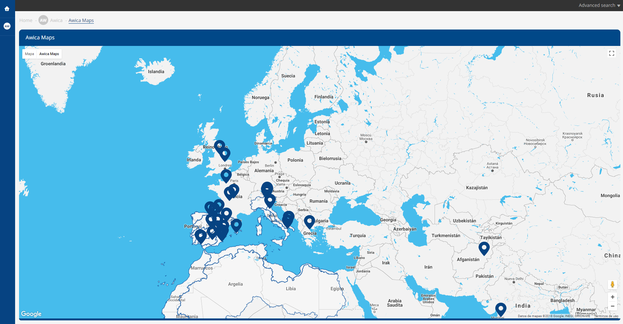Viewport: 623px width, 324px height.
Task: Click the AW circle icon in sidebar
Action: [7, 26]
